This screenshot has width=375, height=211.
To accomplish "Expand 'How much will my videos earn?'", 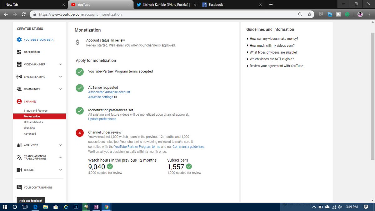I will tap(271, 46).
